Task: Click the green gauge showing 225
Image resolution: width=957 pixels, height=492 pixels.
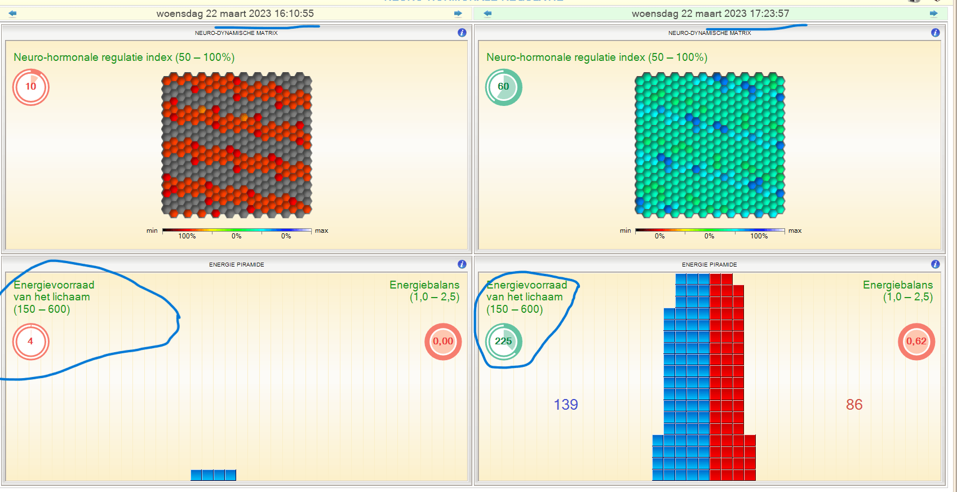Action: [x=504, y=342]
